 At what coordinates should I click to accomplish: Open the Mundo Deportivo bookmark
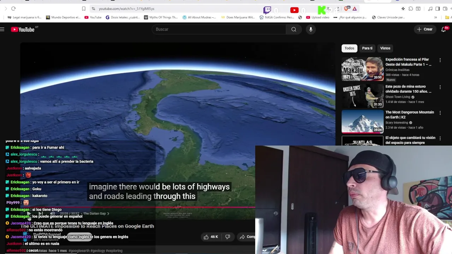pyautogui.click(x=63, y=17)
